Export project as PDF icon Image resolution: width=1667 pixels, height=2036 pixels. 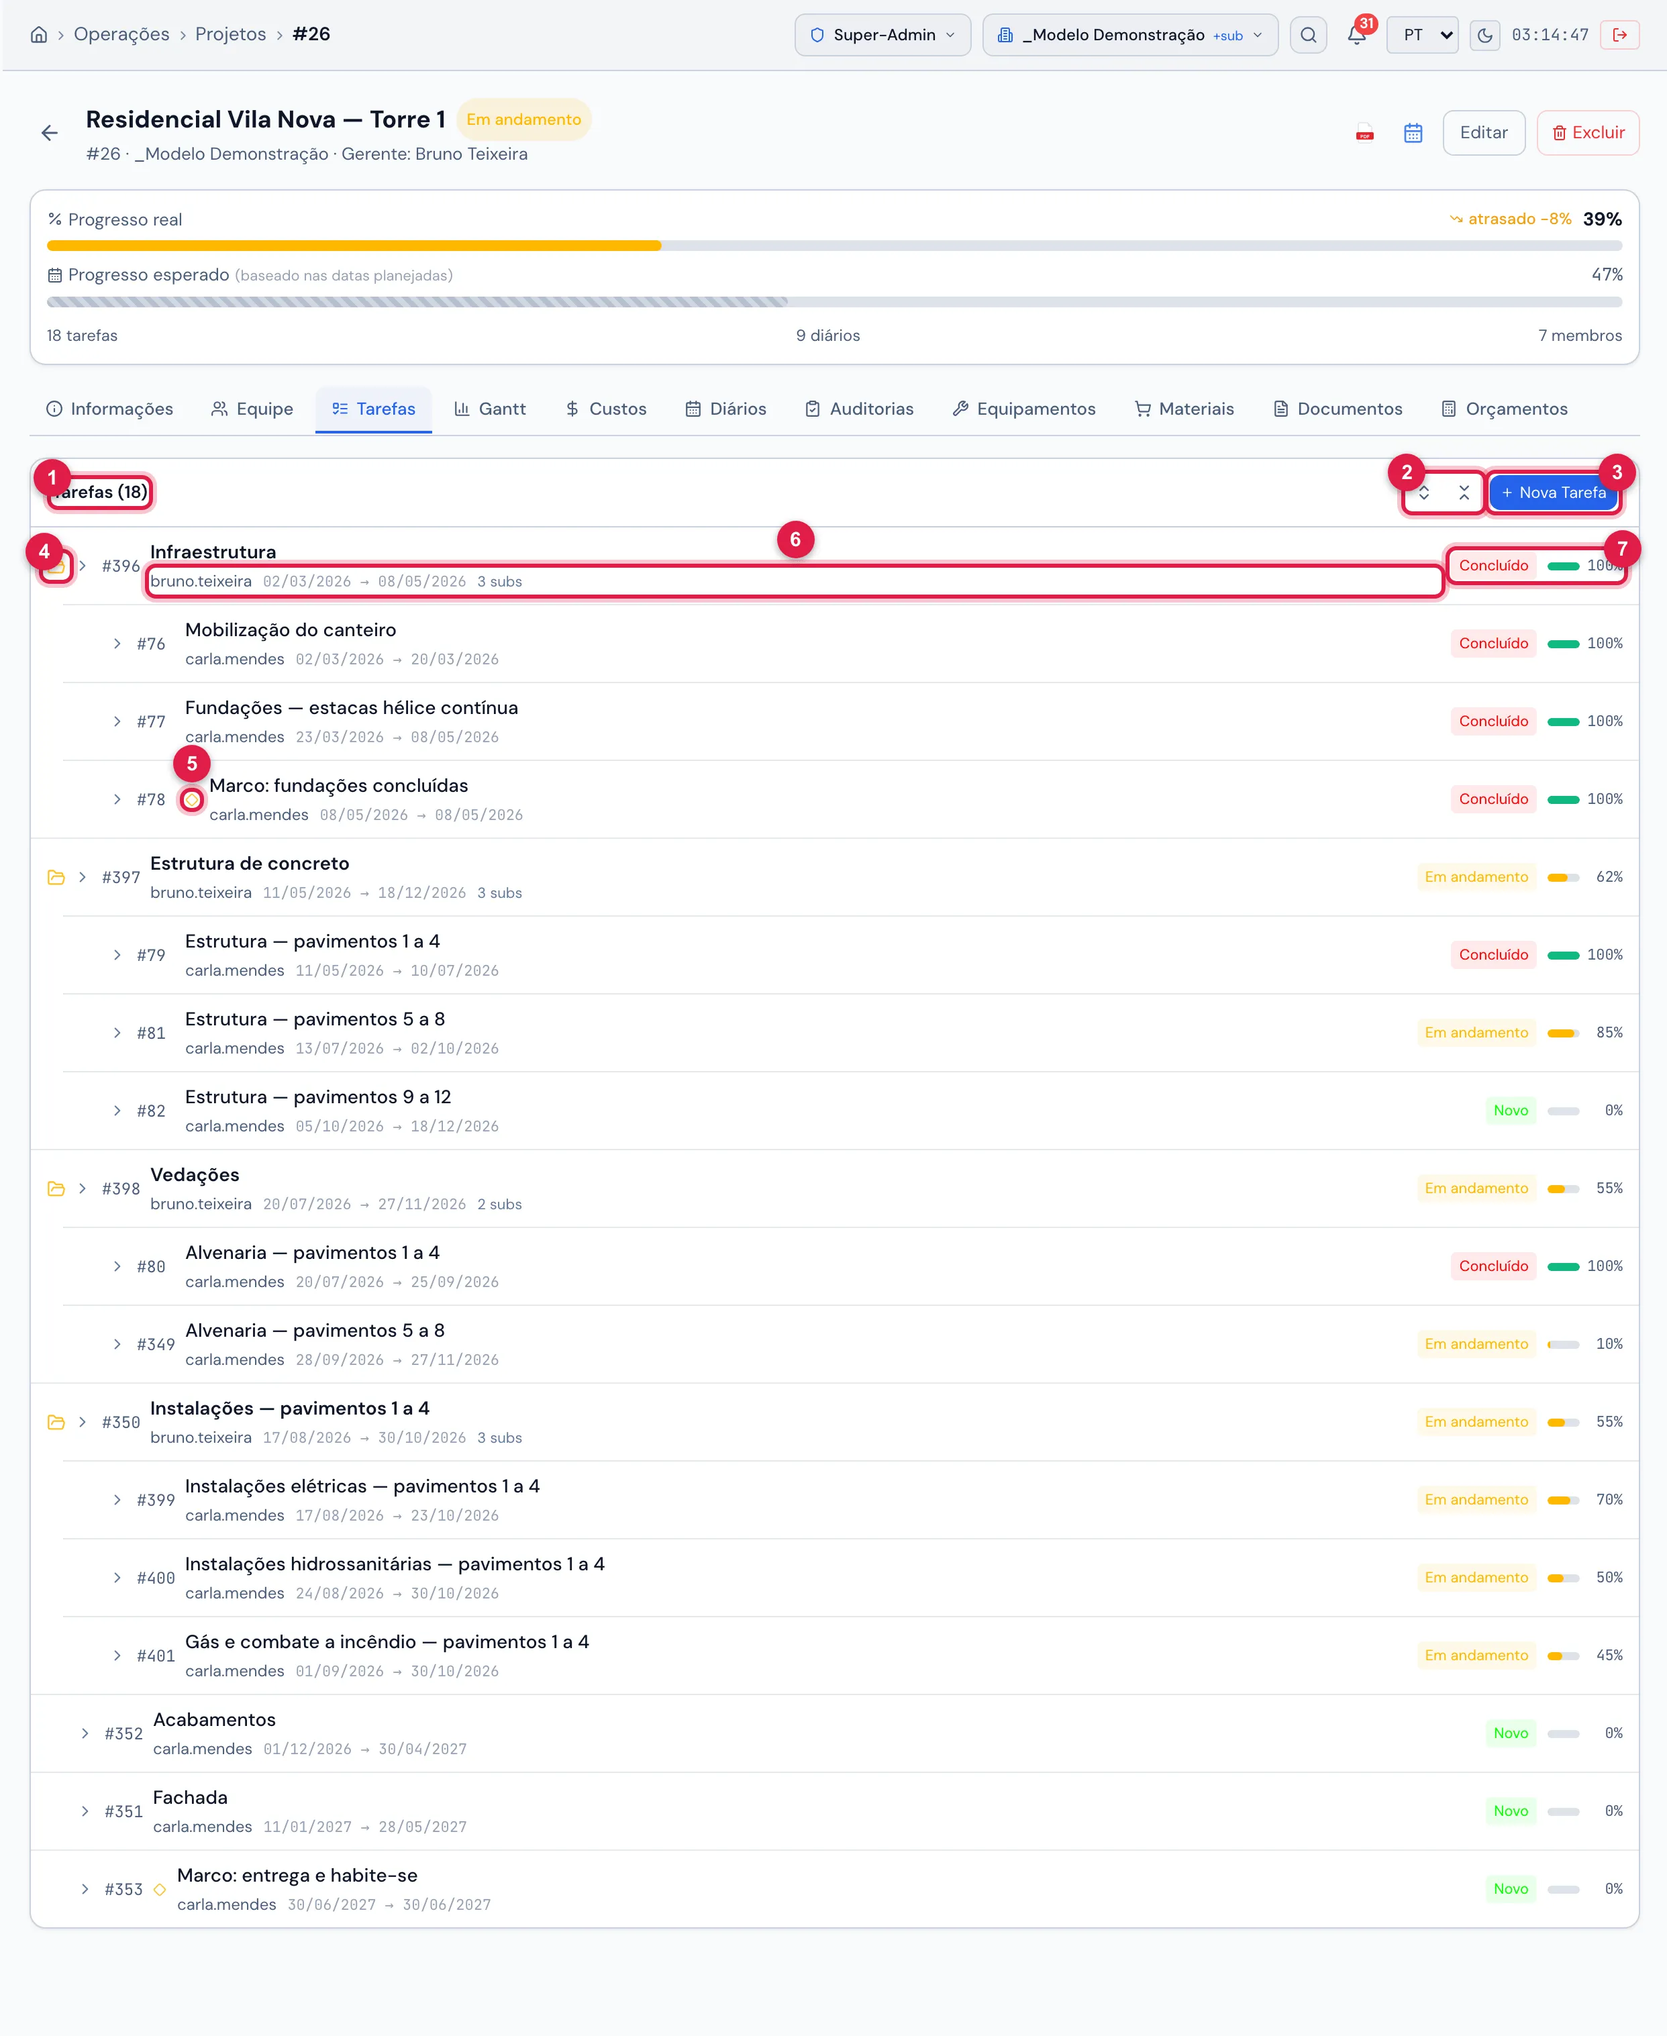1364,132
